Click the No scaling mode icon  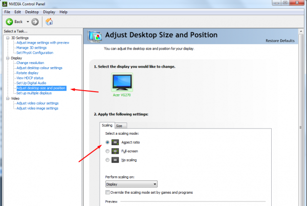click(x=116, y=160)
